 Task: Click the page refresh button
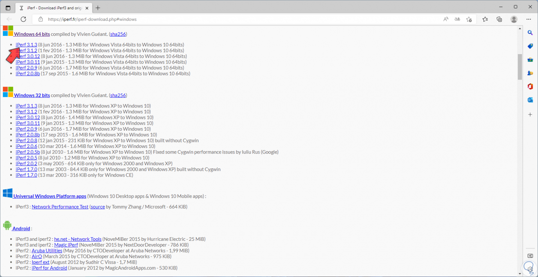(23, 19)
